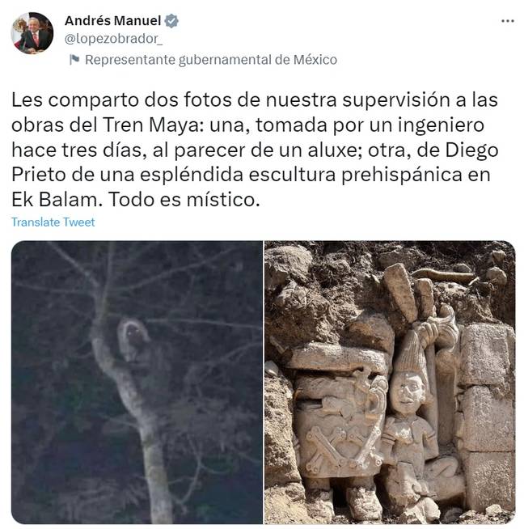
Task: Open Andrés Manuel's profile picture
Action: click(x=32, y=33)
